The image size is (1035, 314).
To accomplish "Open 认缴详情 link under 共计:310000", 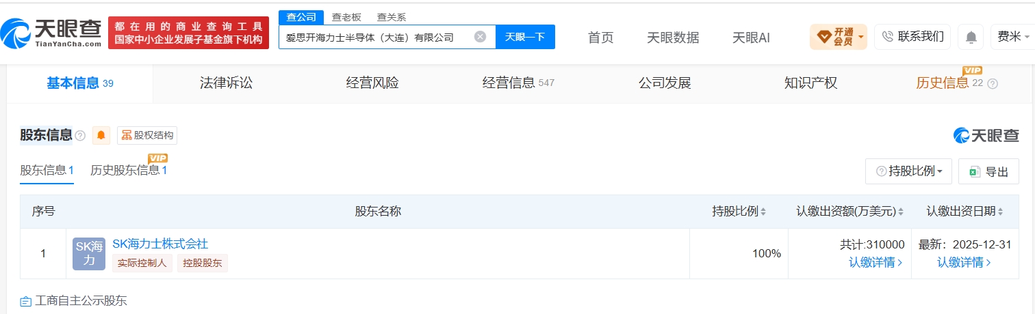I will pyautogui.click(x=876, y=262).
